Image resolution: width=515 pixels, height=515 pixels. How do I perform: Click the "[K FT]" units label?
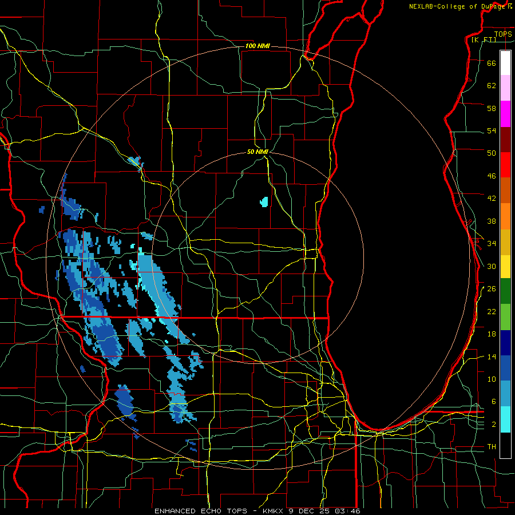(x=484, y=39)
